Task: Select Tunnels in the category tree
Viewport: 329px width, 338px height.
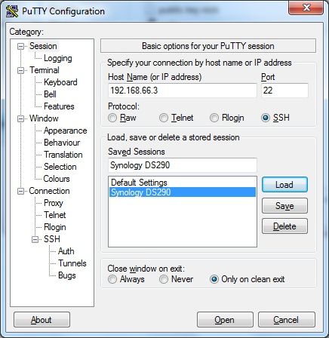Action: (72, 263)
